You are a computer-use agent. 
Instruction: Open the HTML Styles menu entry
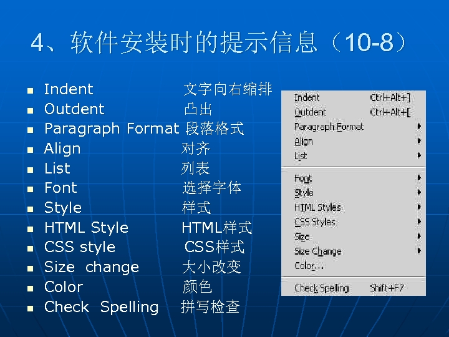(354, 207)
